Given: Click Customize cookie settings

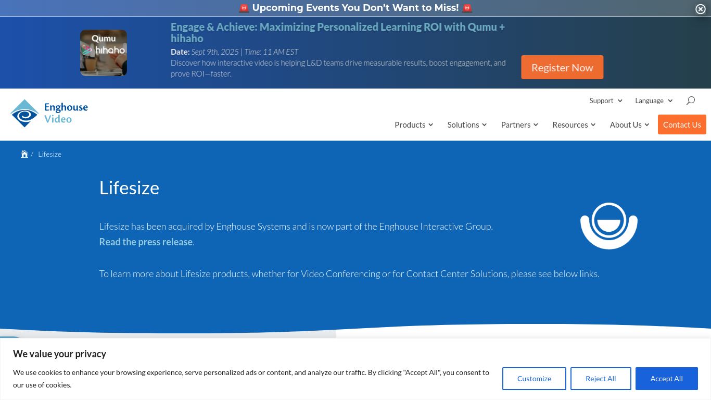Looking at the screenshot, I should [534, 379].
